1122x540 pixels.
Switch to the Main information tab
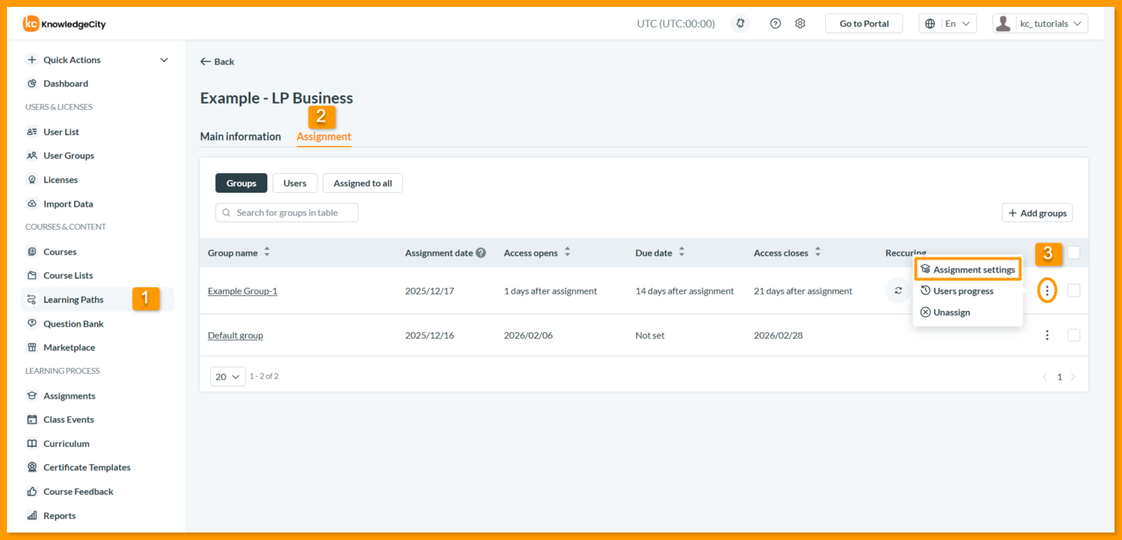[241, 137]
